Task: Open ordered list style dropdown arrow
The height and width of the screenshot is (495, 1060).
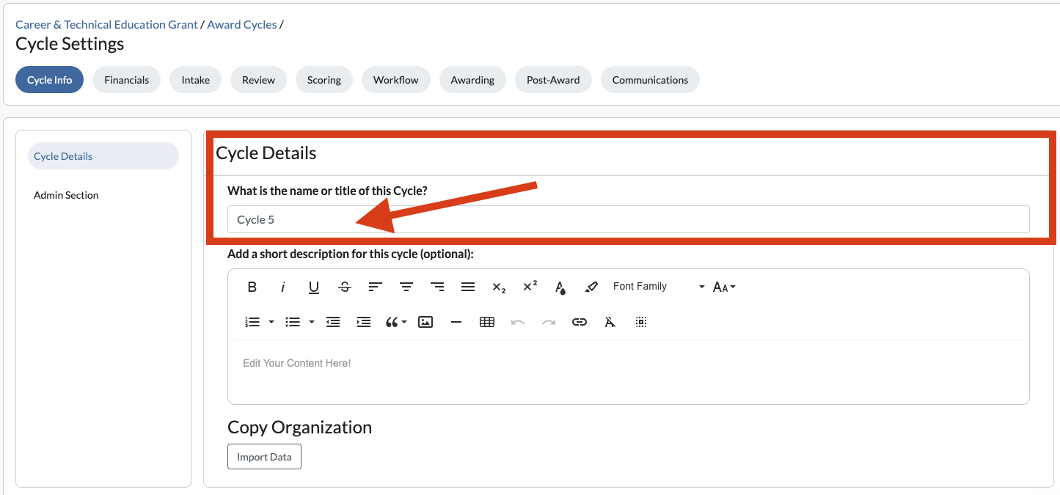Action: click(x=271, y=322)
